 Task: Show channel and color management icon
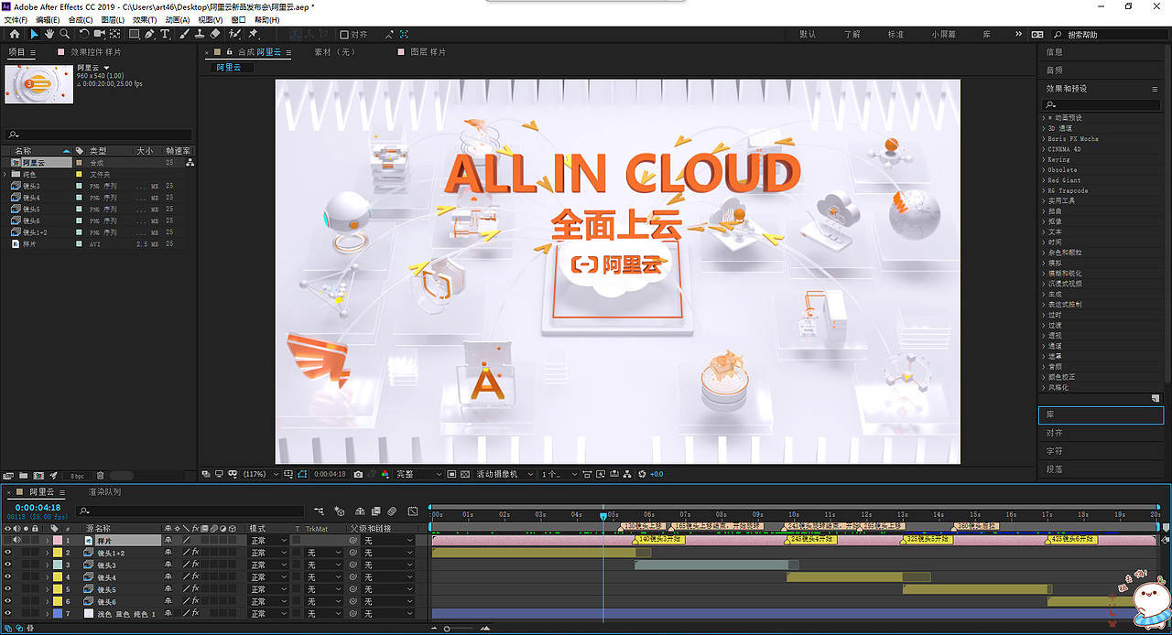385,474
